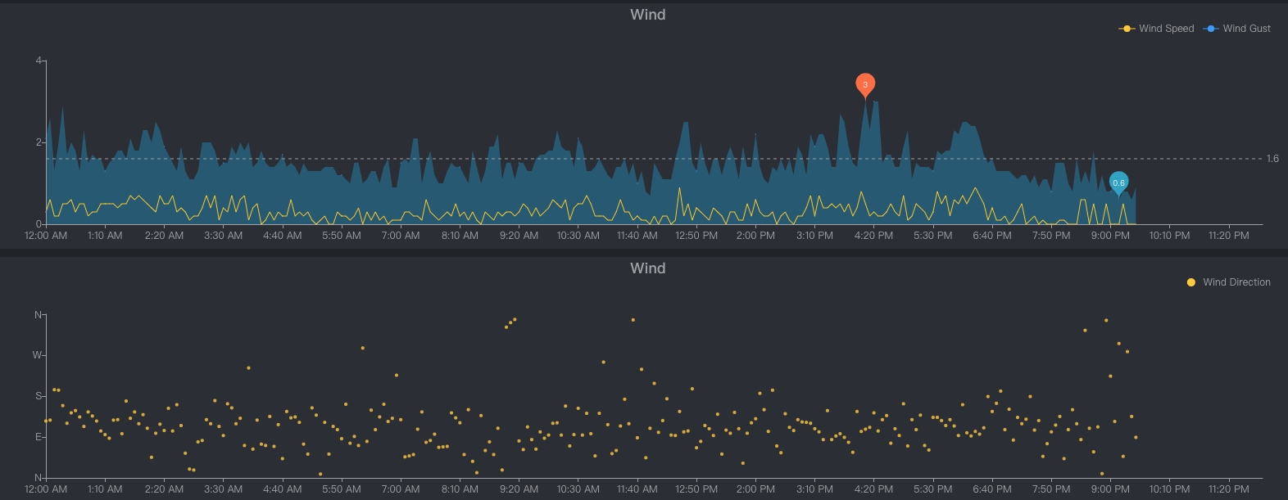Viewport: 1288px width, 500px height.
Task: Select 9:00 PM on the lower chart axis
Action: (x=1110, y=489)
